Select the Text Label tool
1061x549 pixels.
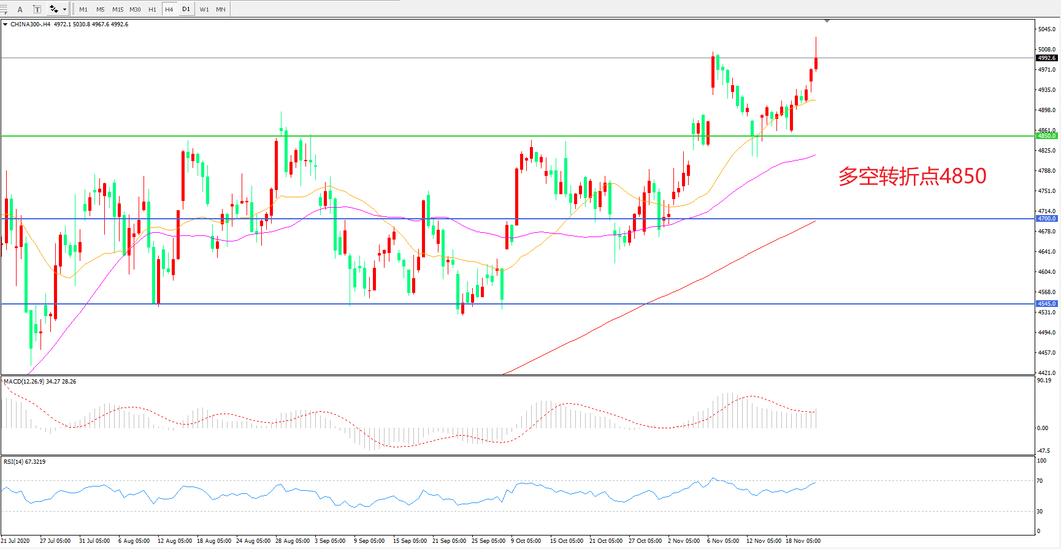pyautogui.click(x=37, y=9)
